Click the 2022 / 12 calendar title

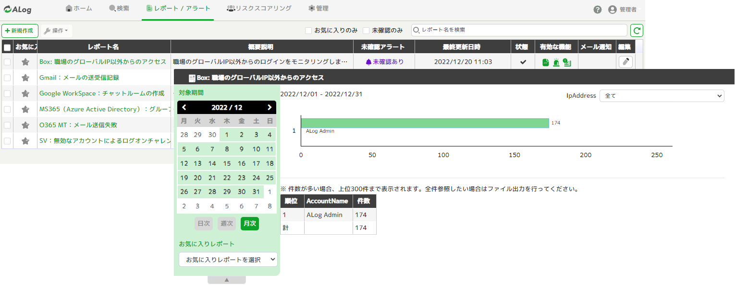[227, 107]
